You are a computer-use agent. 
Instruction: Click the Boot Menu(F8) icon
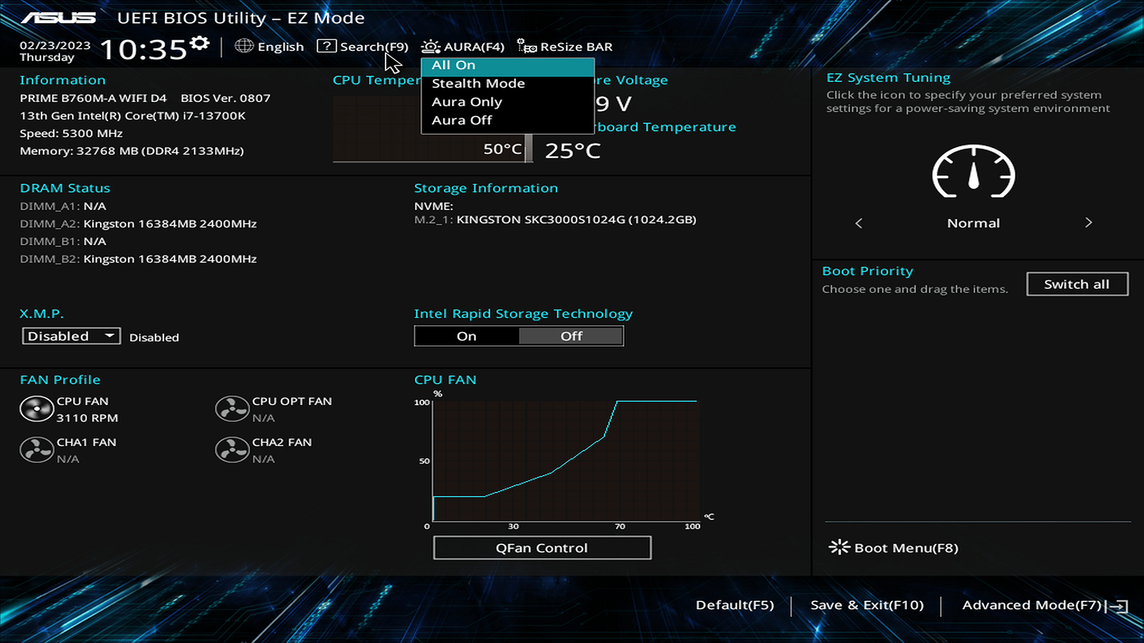pyautogui.click(x=838, y=547)
